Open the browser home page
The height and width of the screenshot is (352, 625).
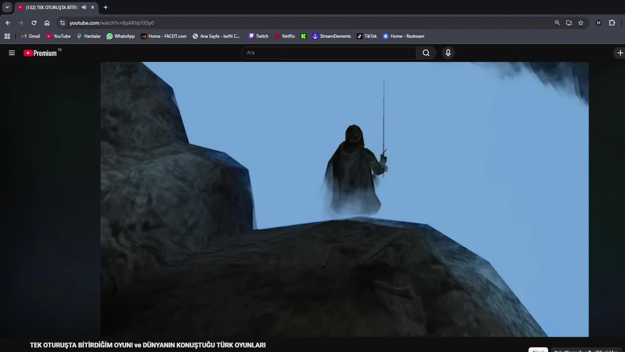point(47,22)
